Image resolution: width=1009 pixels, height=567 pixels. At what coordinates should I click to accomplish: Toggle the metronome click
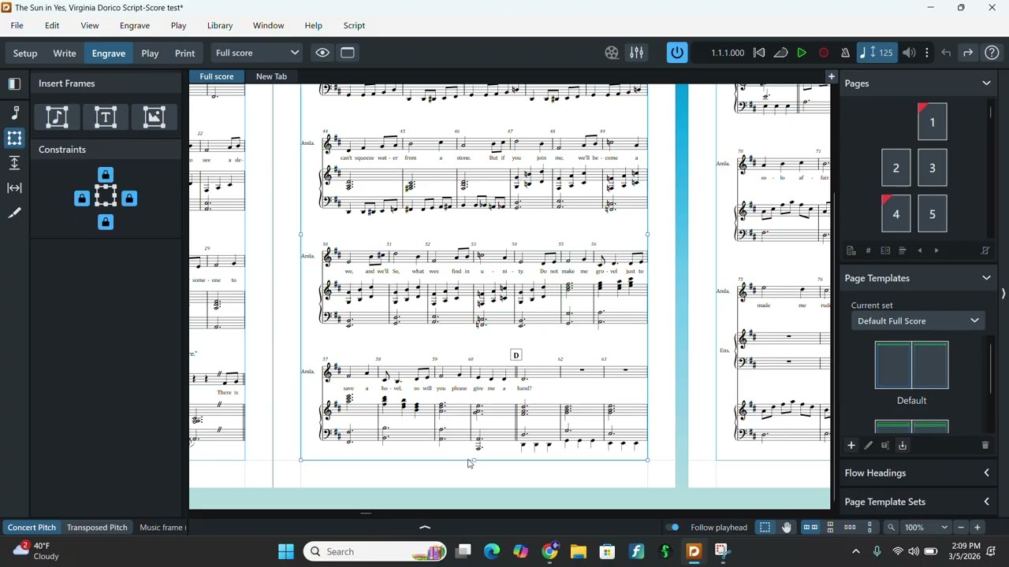tap(845, 53)
